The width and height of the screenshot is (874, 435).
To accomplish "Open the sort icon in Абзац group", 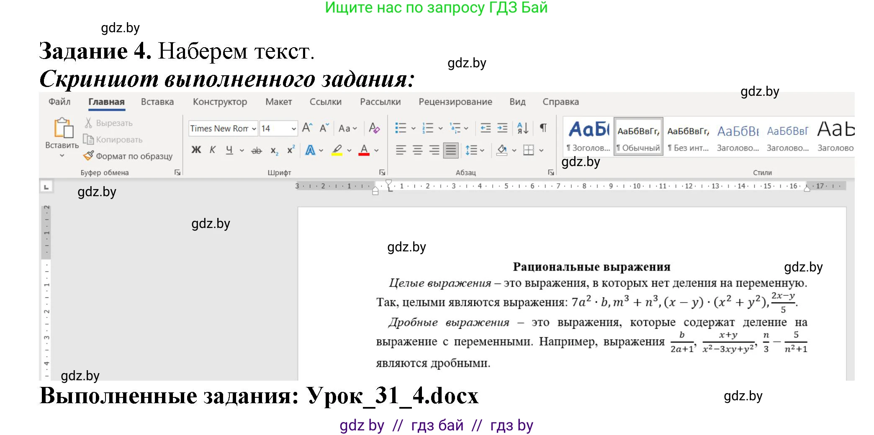I will tap(522, 128).
